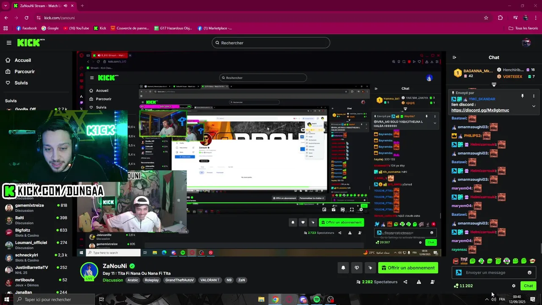Open Balti channel in the sidebar
The image size is (542, 305).
36,220
